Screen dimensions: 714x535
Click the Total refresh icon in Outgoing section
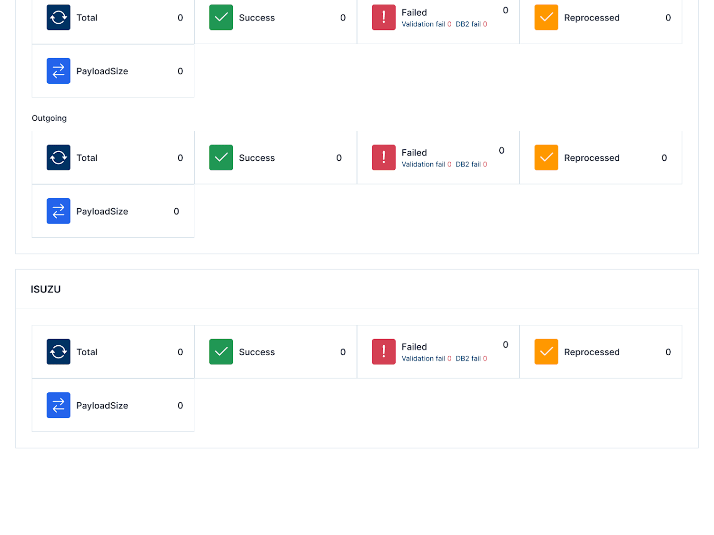[59, 157]
